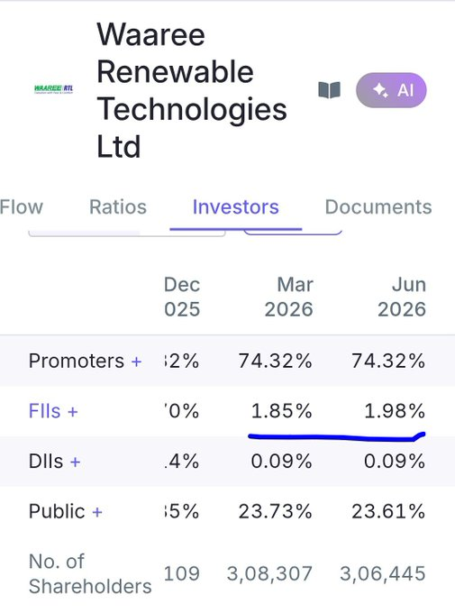Select the Mar 2026 column header

pos(289,297)
